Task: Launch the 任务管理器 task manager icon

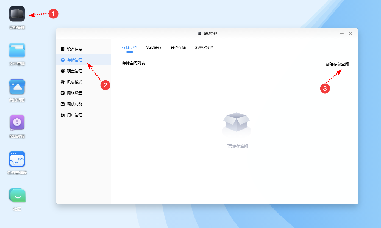Action: click(17, 159)
